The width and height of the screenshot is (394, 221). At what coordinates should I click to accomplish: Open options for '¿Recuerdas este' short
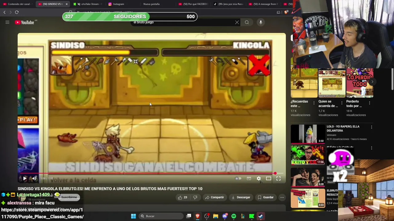(314, 103)
